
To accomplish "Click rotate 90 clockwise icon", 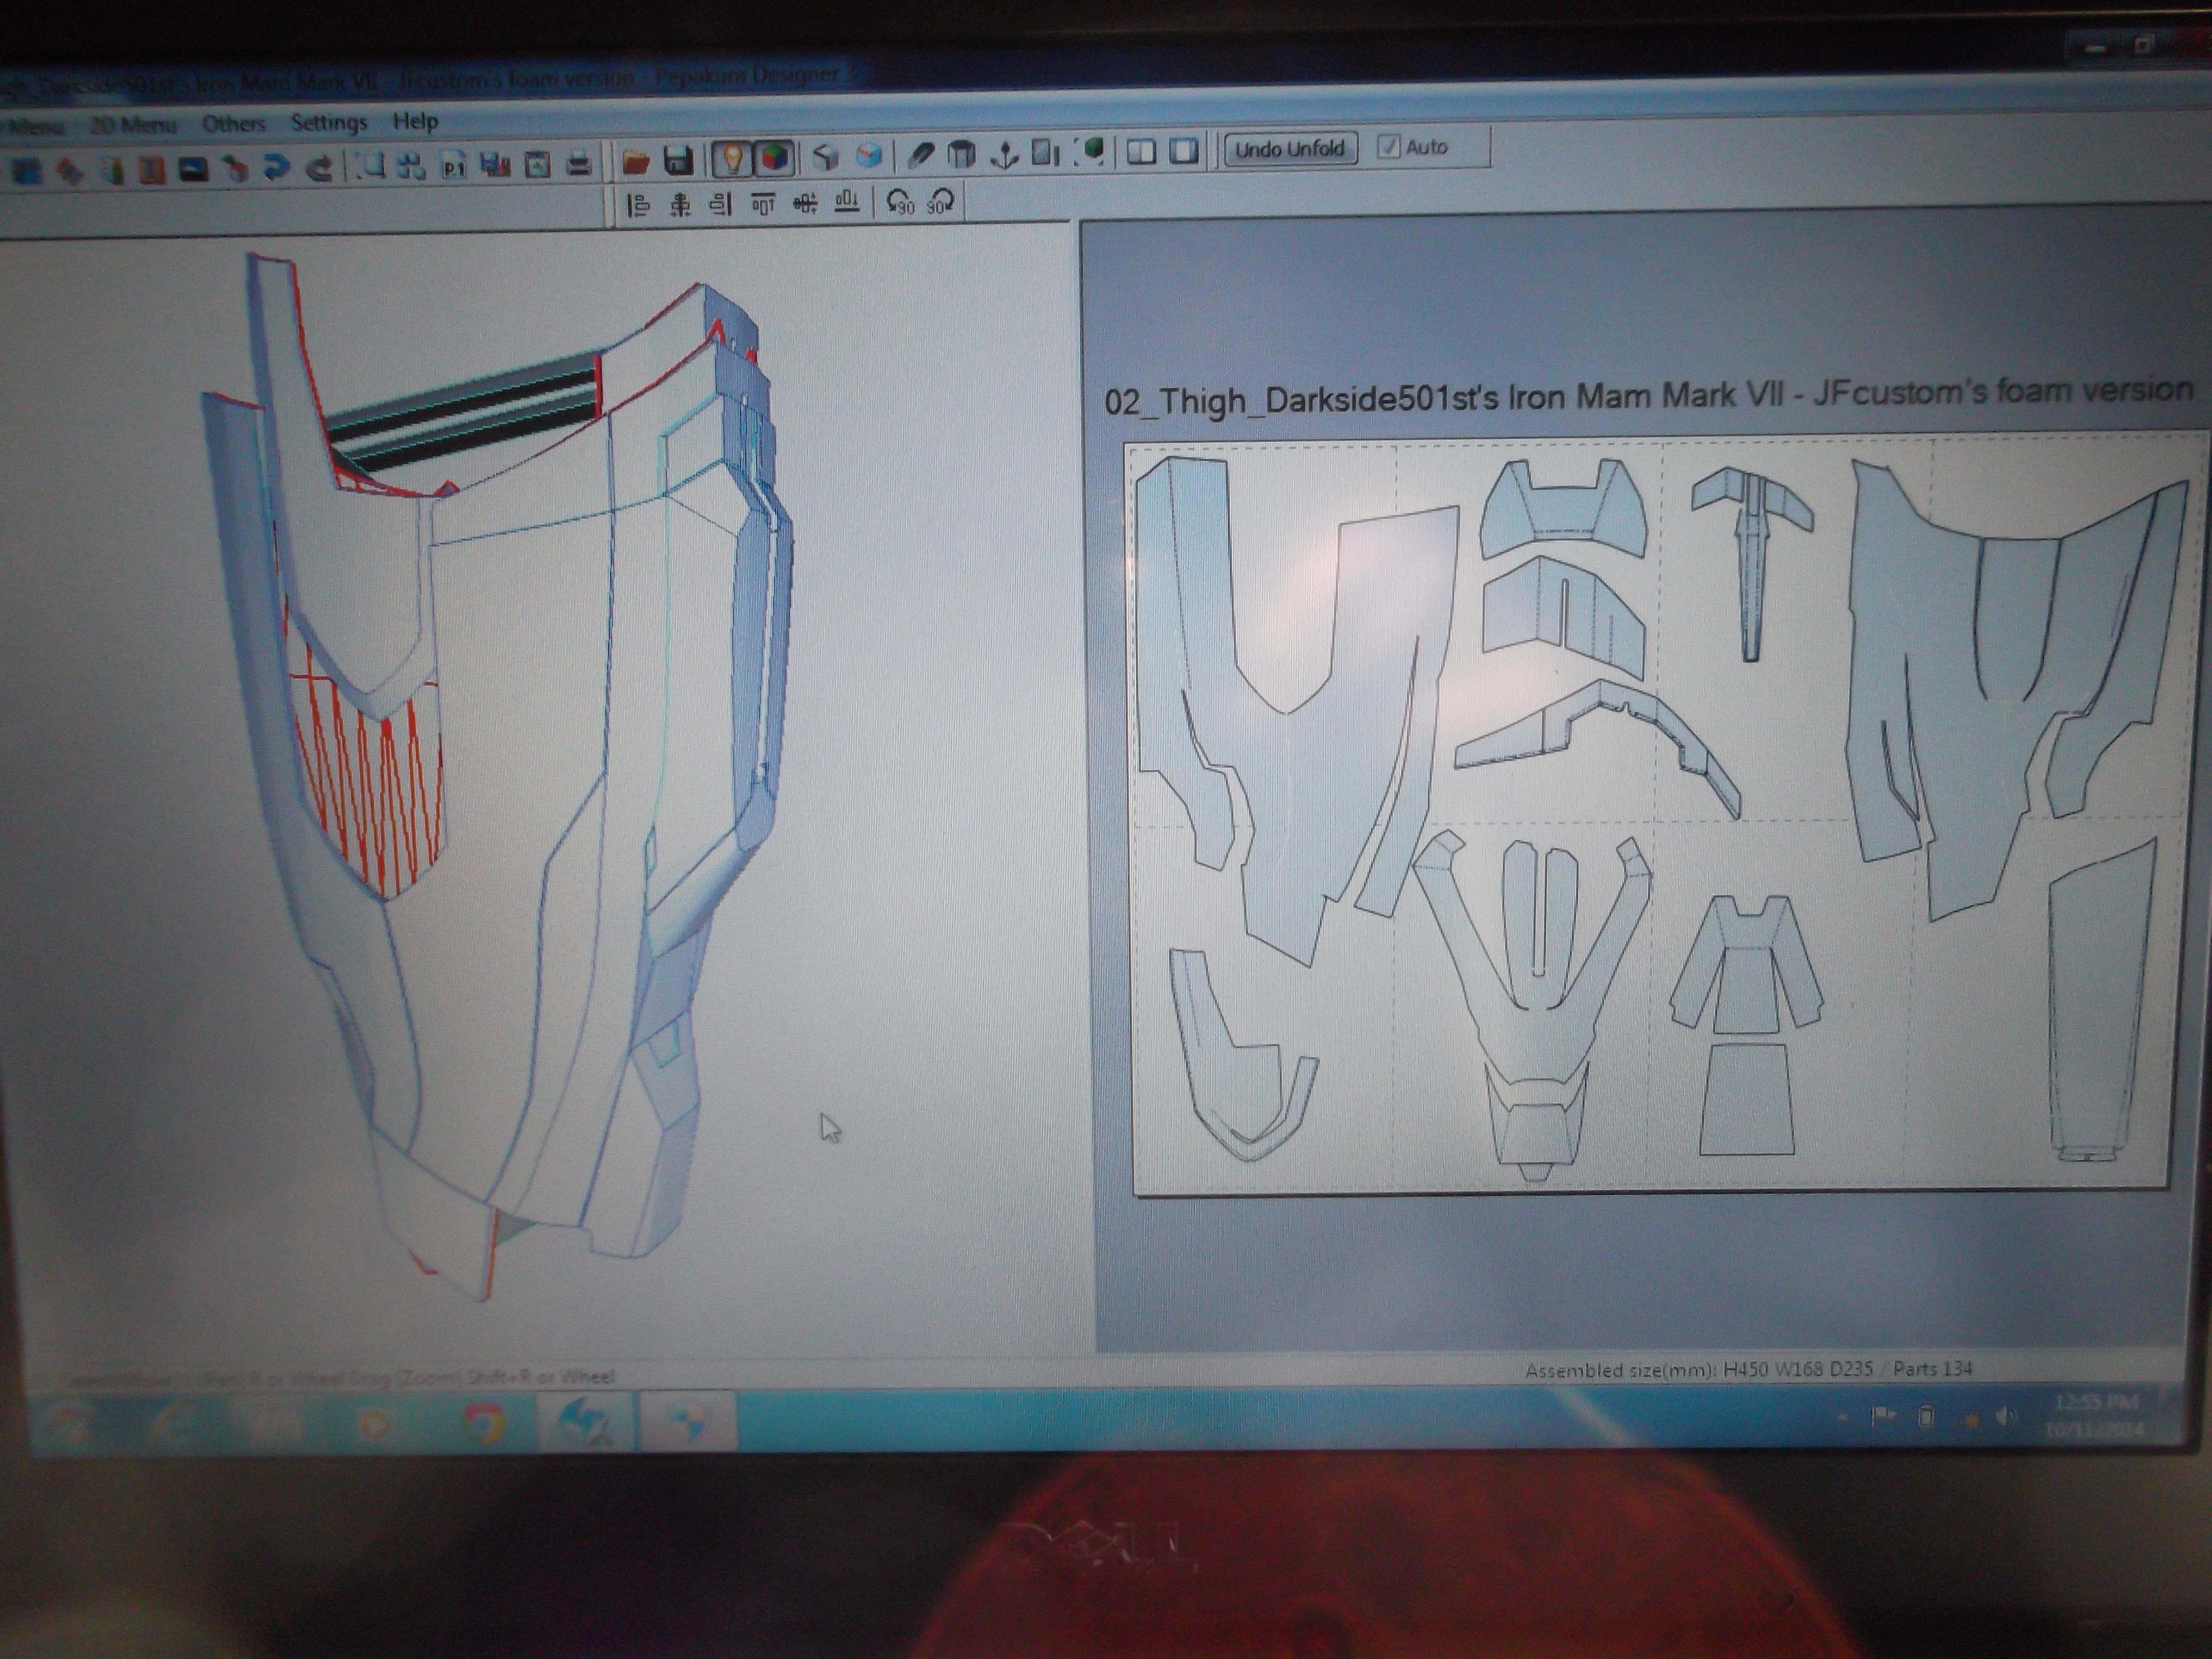I will (x=940, y=201).
